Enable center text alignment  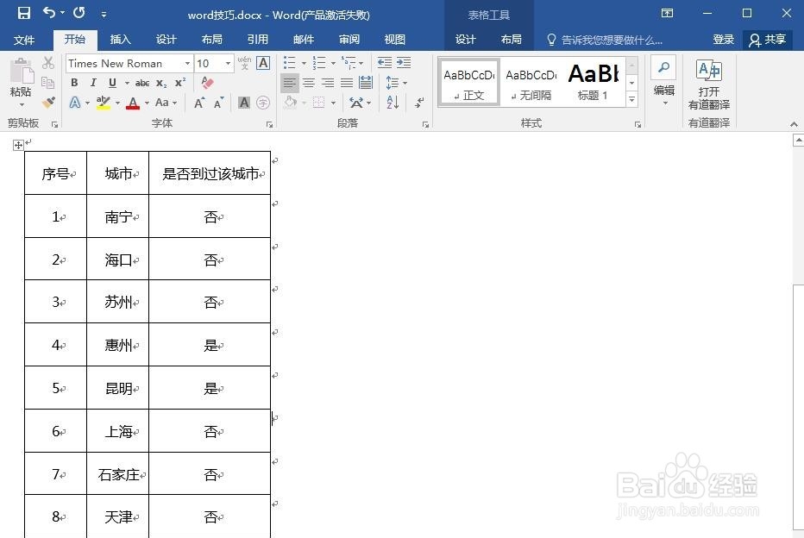point(310,83)
